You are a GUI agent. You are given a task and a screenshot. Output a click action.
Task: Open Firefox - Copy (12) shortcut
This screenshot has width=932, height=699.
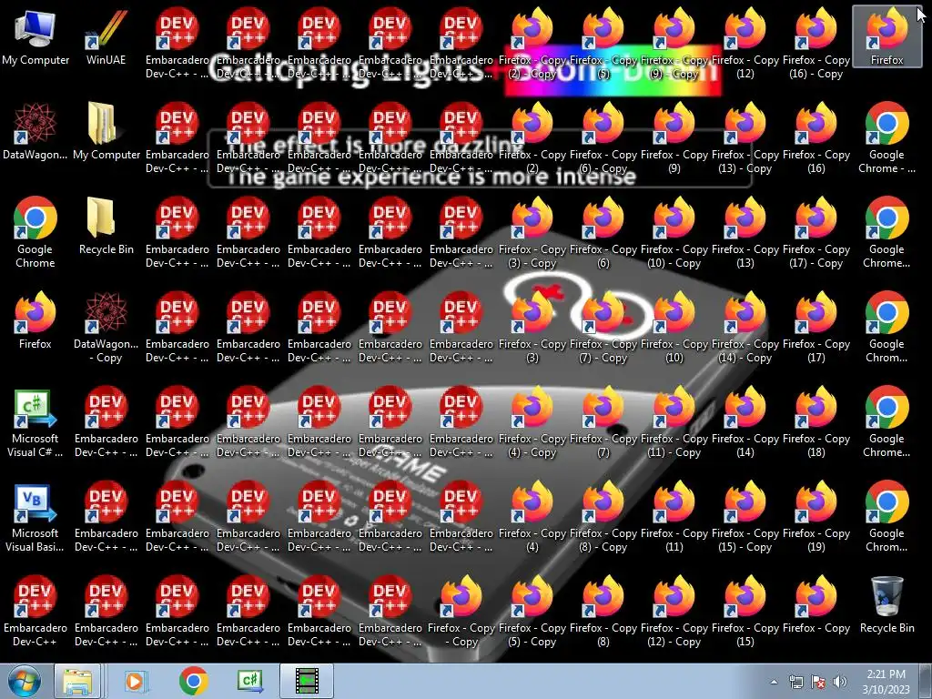745,45
